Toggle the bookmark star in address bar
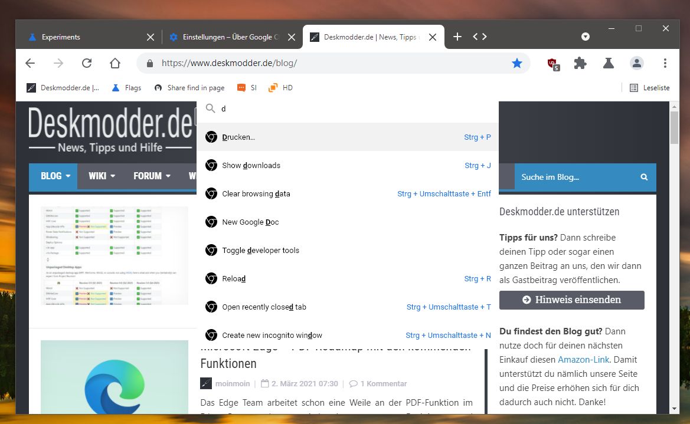This screenshot has height=424, width=690. pyautogui.click(x=517, y=63)
